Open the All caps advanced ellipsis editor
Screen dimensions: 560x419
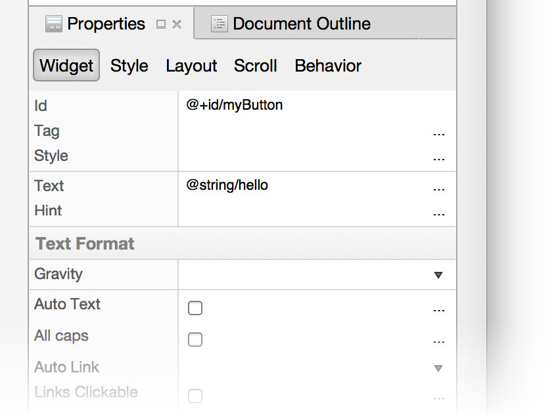pos(439,340)
